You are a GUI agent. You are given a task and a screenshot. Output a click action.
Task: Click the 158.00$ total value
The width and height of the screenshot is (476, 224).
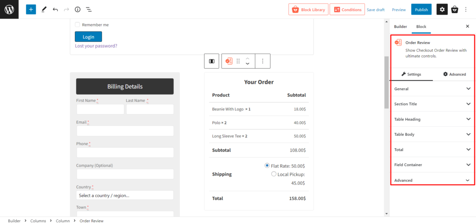[x=297, y=198]
